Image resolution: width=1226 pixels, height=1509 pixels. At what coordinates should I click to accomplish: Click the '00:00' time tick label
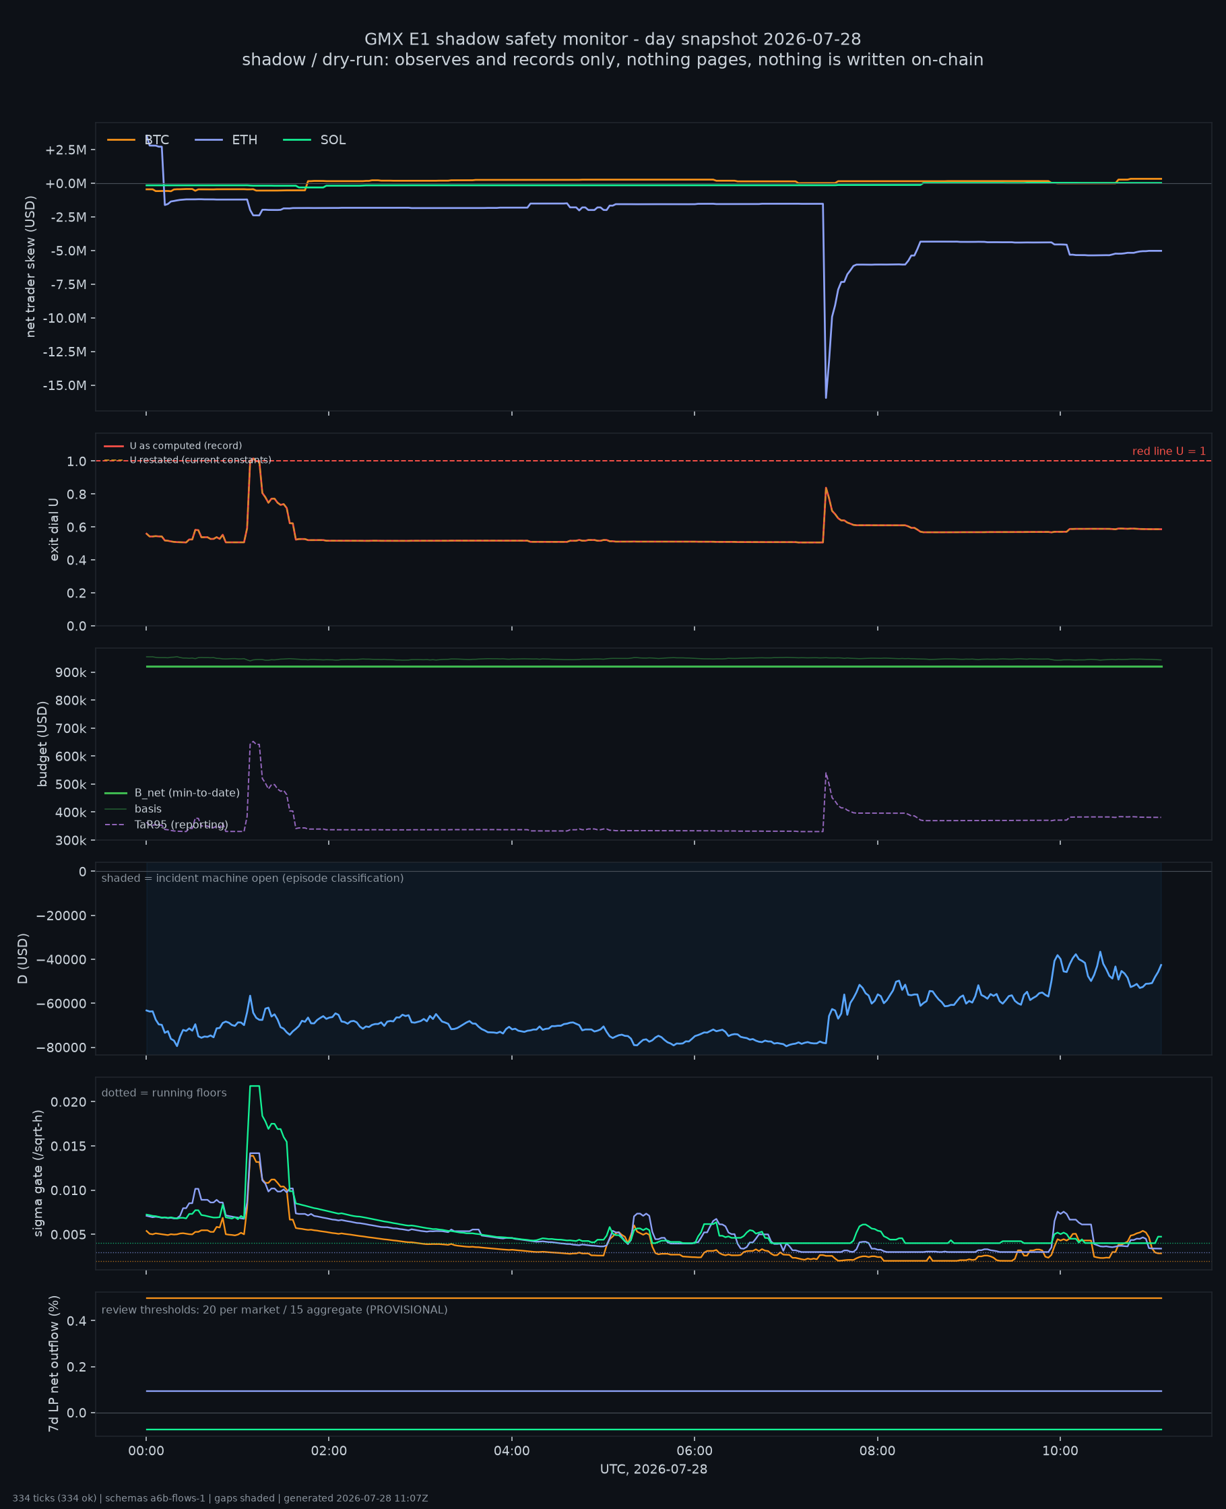click(x=146, y=1450)
